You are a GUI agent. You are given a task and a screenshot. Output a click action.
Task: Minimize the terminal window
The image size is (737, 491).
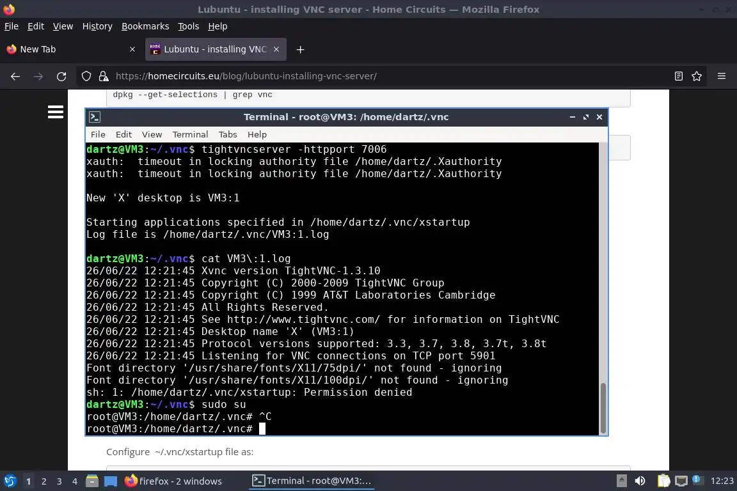[573, 117]
